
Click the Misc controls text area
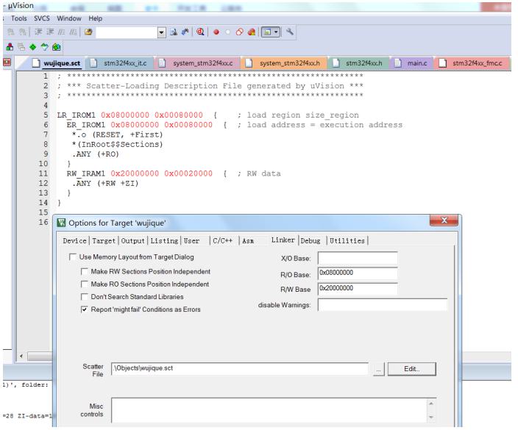269,410
